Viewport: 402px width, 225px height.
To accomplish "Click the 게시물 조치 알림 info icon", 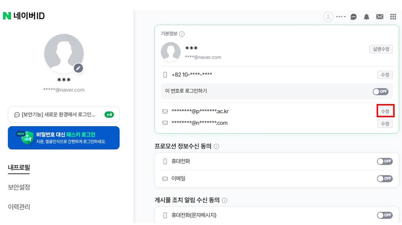I will point(224,200).
